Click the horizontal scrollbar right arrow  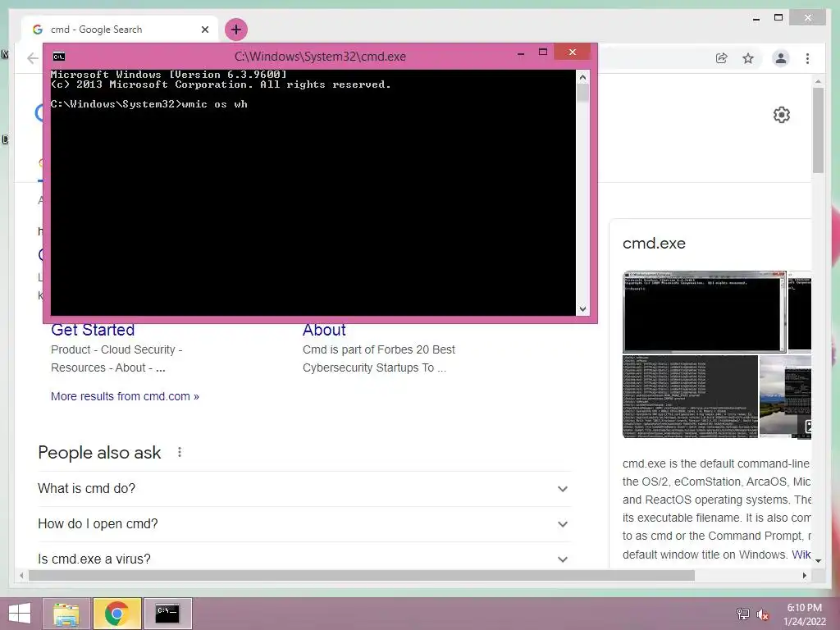(x=805, y=575)
